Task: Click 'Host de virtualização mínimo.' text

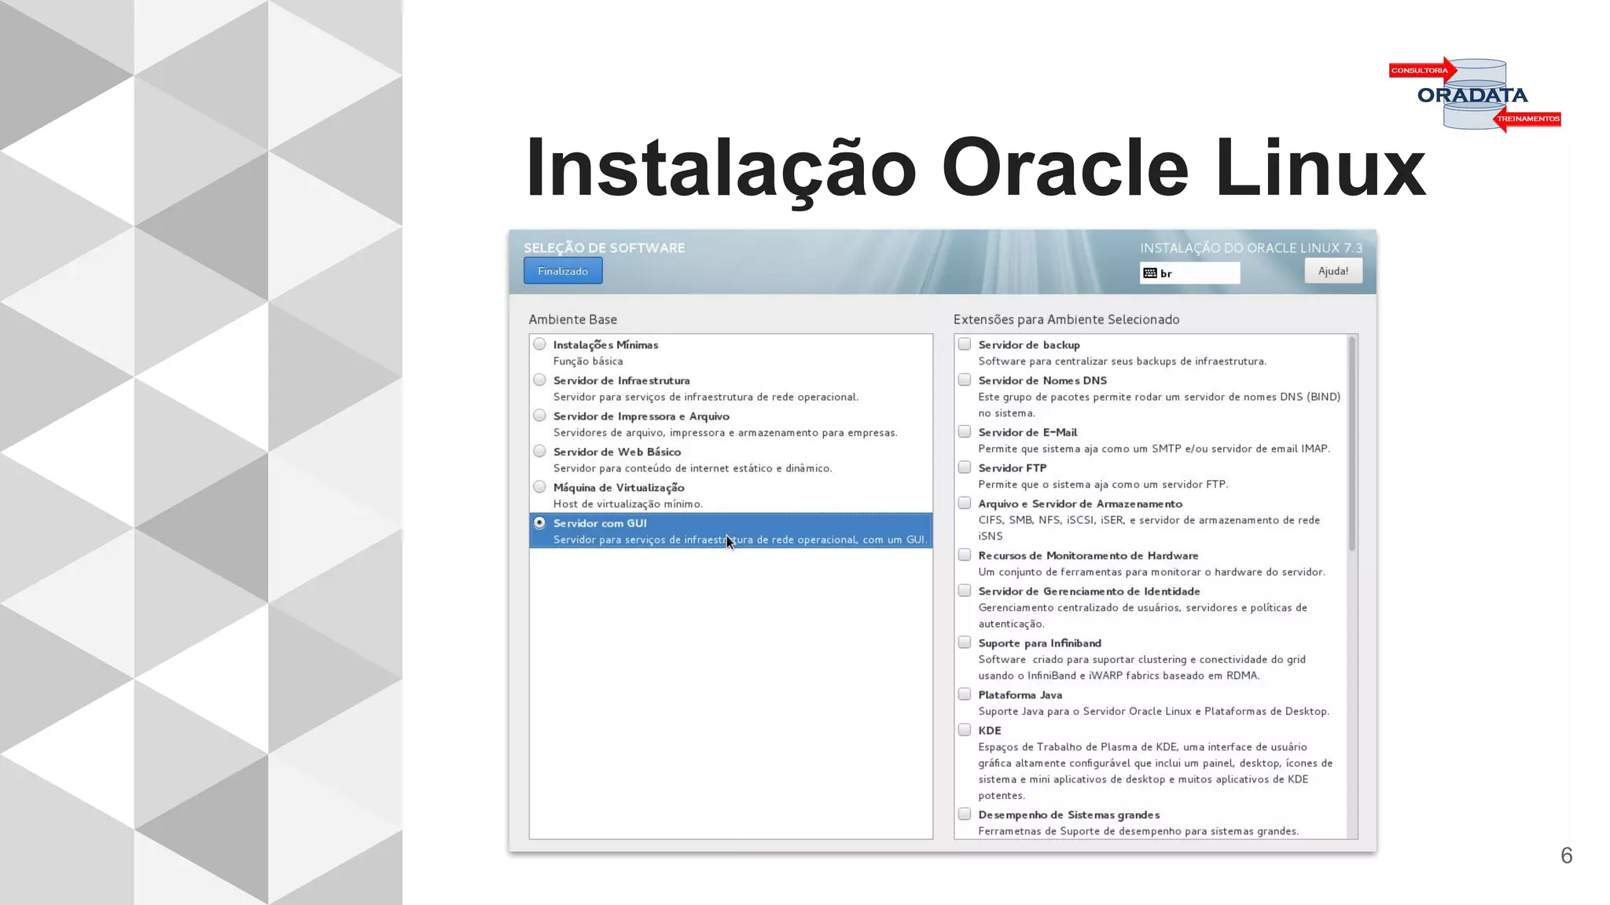Action: pos(628,504)
